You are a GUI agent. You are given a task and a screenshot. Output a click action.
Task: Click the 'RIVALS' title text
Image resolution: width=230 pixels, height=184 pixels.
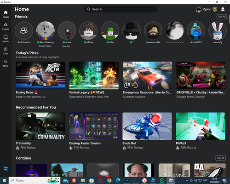click(181, 143)
